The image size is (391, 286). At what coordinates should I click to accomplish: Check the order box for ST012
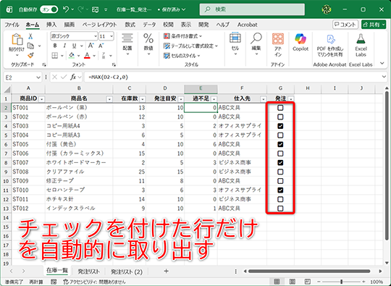(x=280, y=209)
